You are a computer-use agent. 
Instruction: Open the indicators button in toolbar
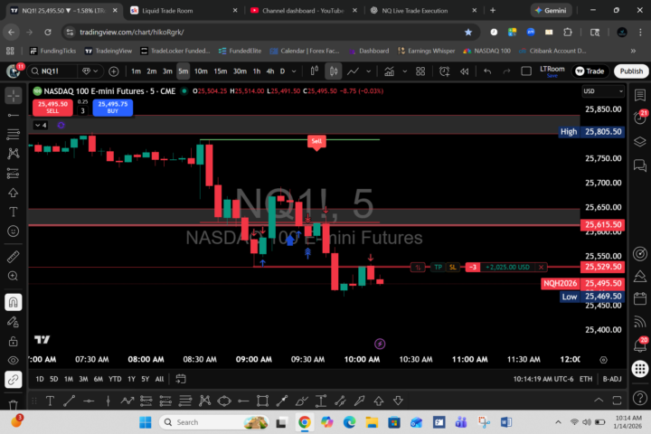coord(389,71)
